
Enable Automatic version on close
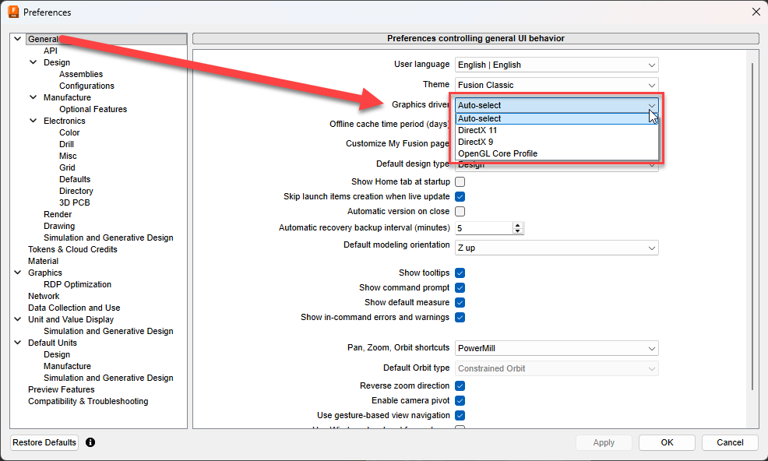click(x=460, y=211)
